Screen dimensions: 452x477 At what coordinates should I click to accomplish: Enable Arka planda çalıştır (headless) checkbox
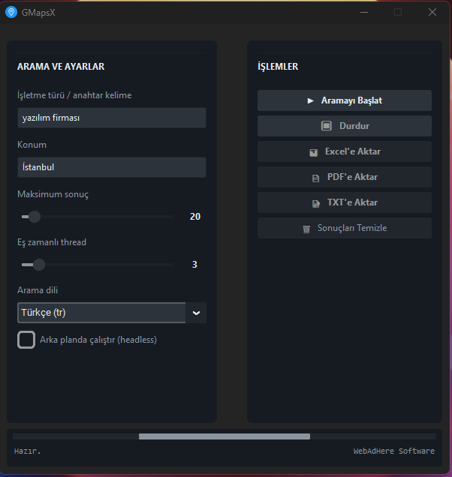[x=26, y=340]
